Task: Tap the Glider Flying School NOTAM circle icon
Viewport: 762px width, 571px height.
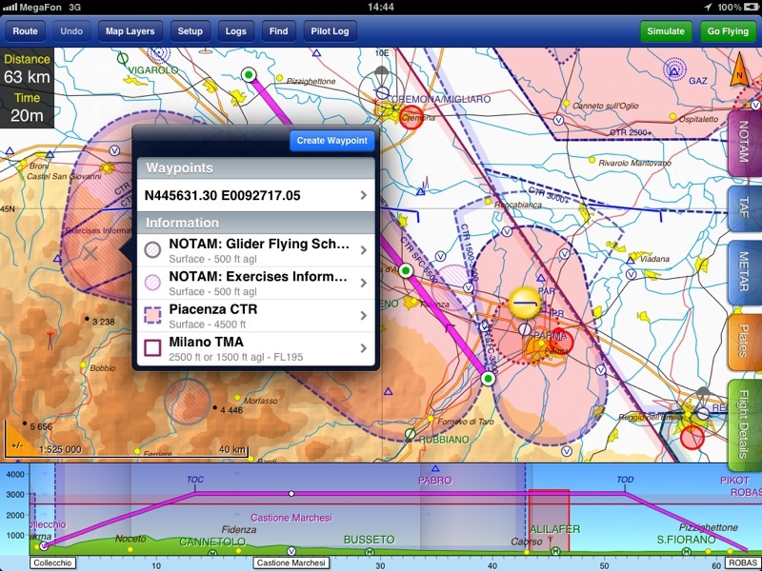Action: pos(152,250)
